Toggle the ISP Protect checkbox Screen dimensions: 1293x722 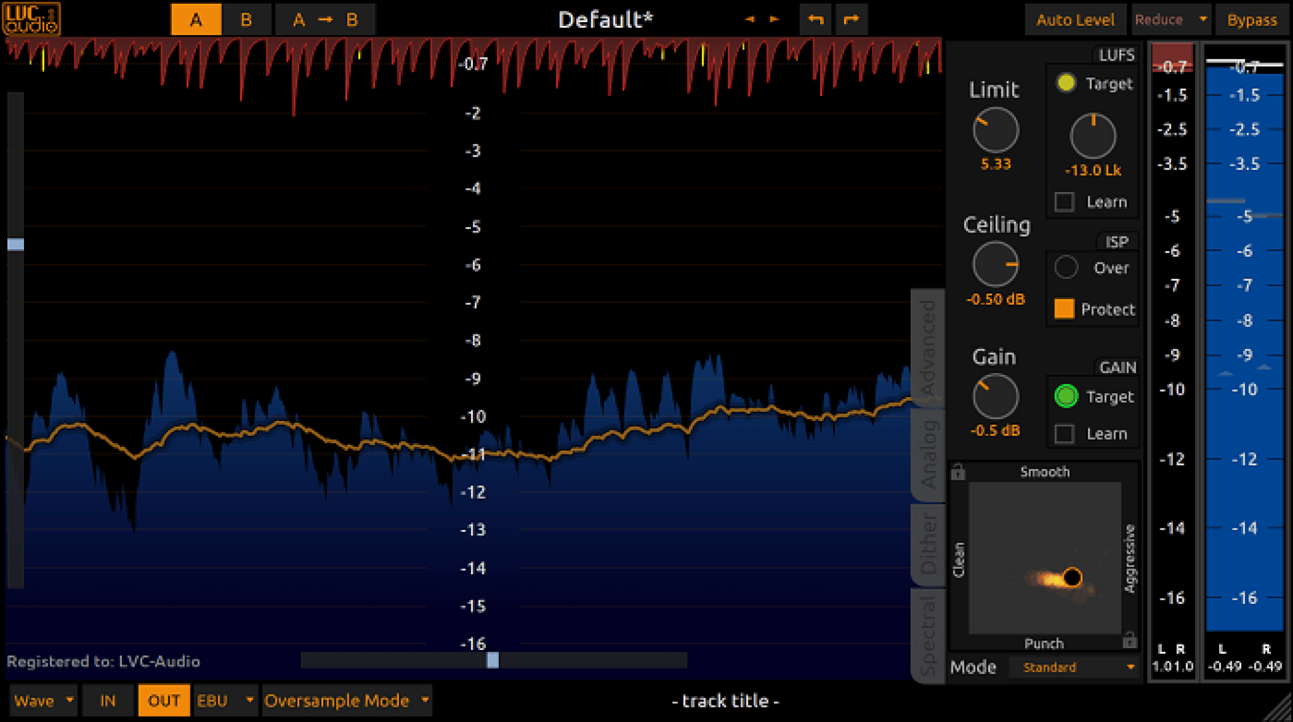click(1064, 309)
